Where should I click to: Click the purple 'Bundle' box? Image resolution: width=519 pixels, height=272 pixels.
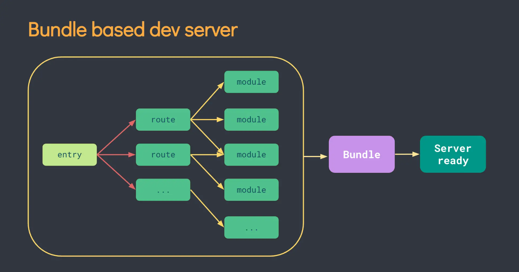362,154
